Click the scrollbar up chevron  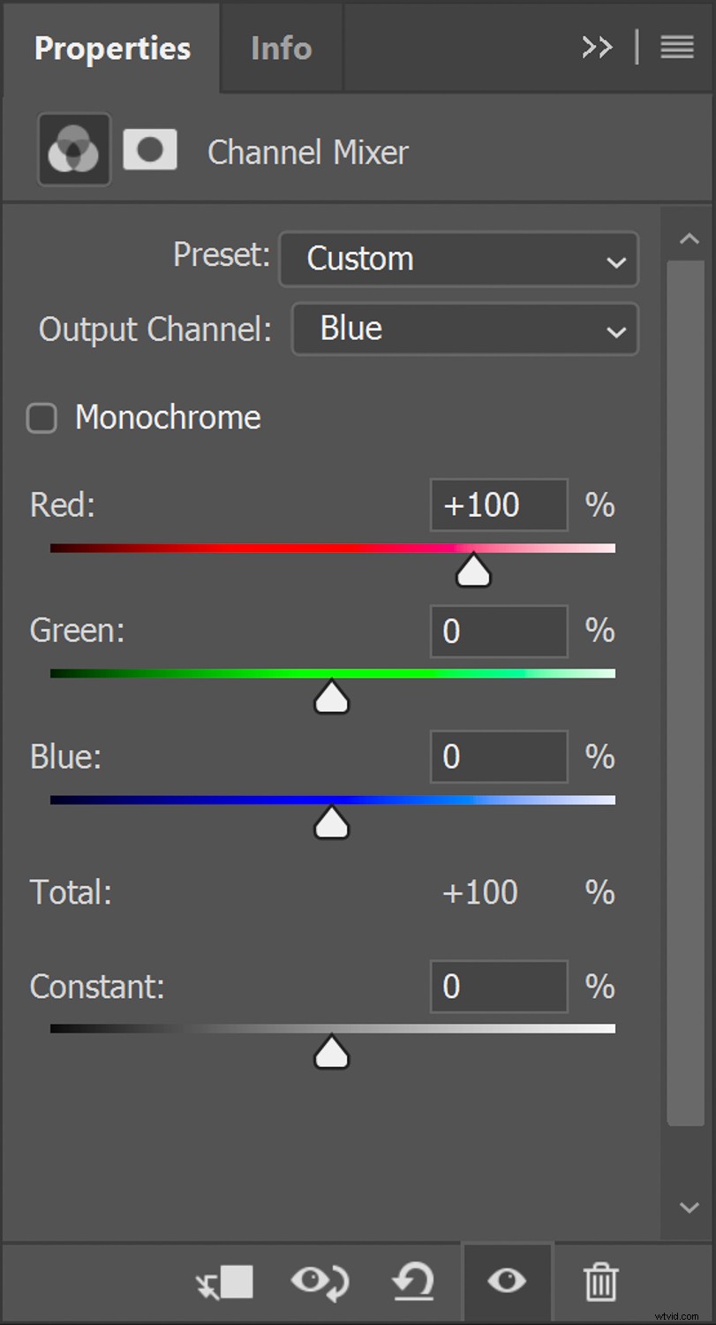point(690,238)
